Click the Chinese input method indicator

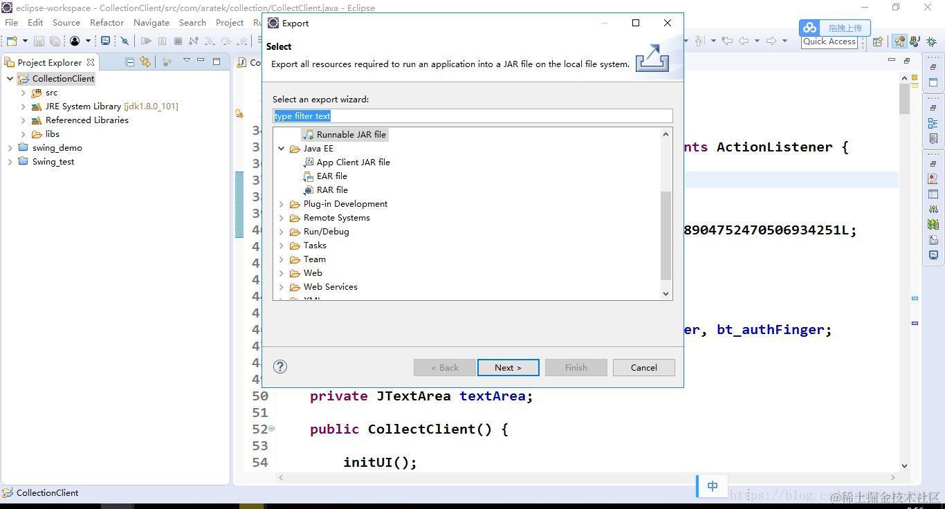coord(713,486)
